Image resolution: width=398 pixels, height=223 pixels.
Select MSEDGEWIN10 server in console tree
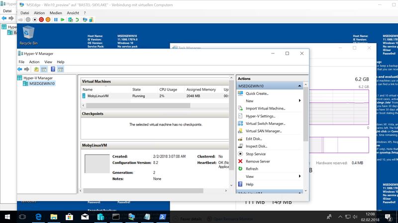click(42, 83)
